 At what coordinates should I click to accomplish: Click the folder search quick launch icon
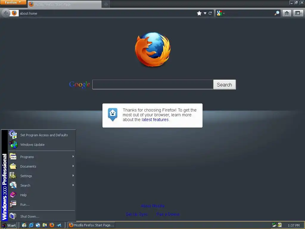click(x=45, y=225)
